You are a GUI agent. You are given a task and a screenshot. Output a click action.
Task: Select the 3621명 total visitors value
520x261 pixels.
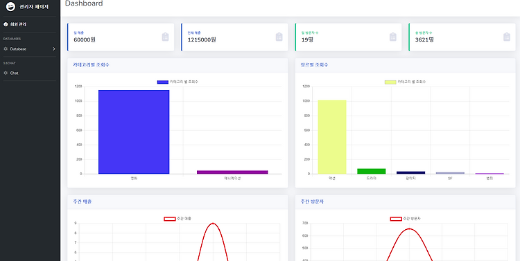tap(424, 39)
